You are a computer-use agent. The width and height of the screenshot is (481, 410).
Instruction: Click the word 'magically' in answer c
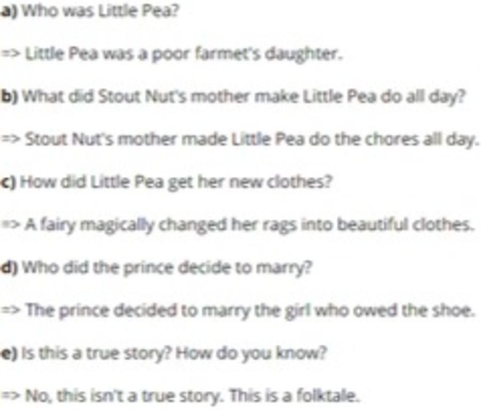coord(119,225)
